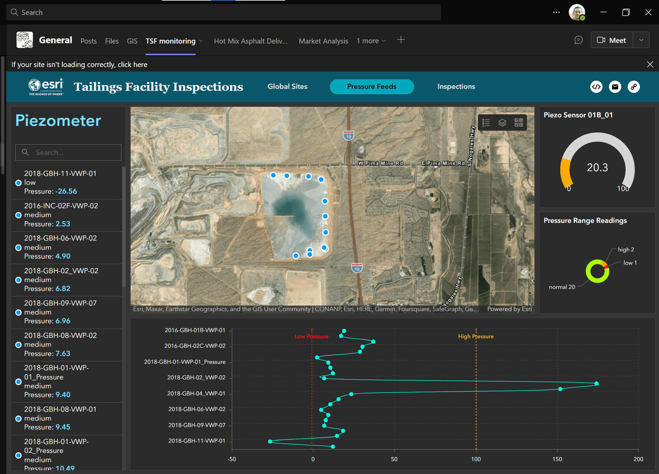Open the map legend panel
Image resolution: width=659 pixels, height=474 pixels.
pyautogui.click(x=486, y=122)
